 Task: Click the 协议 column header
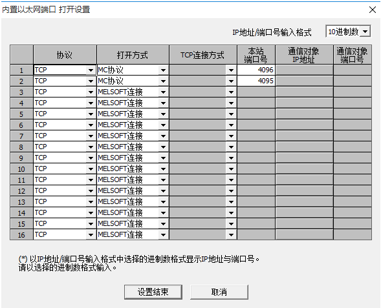click(x=65, y=55)
